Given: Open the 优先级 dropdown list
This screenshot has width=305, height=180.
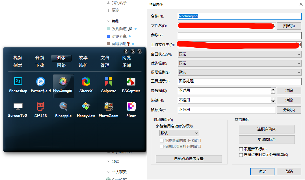Looking at the screenshot, I should tap(239, 63).
